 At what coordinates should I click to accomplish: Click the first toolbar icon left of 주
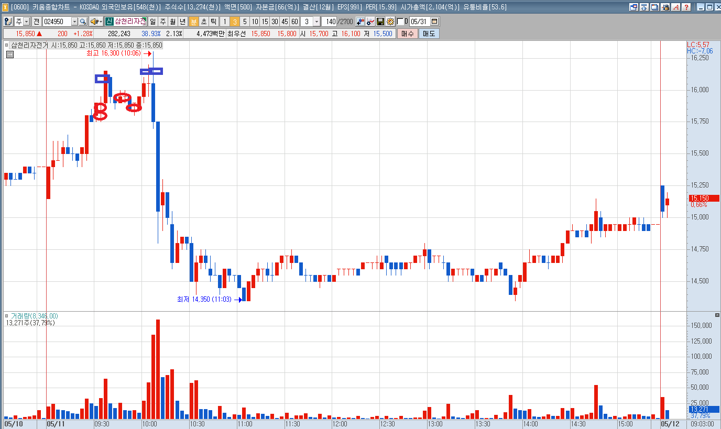click(8, 21)
